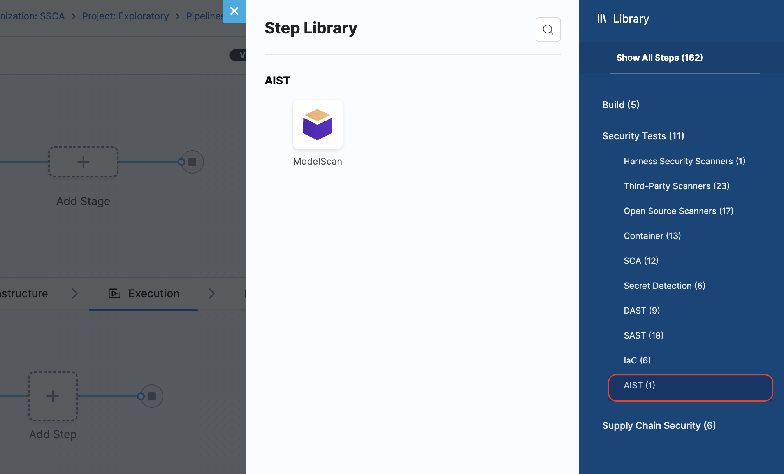
Task: Open Project: Exploratory breadcrumb link
Action: pos(125,16)
